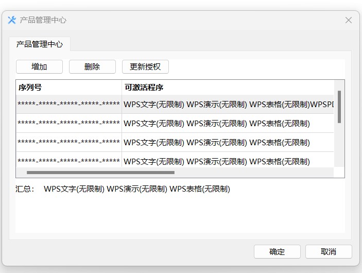362x273 pixels.
Task: Click the horizontal scrollbar below the table
Action: tap(100, 173)
